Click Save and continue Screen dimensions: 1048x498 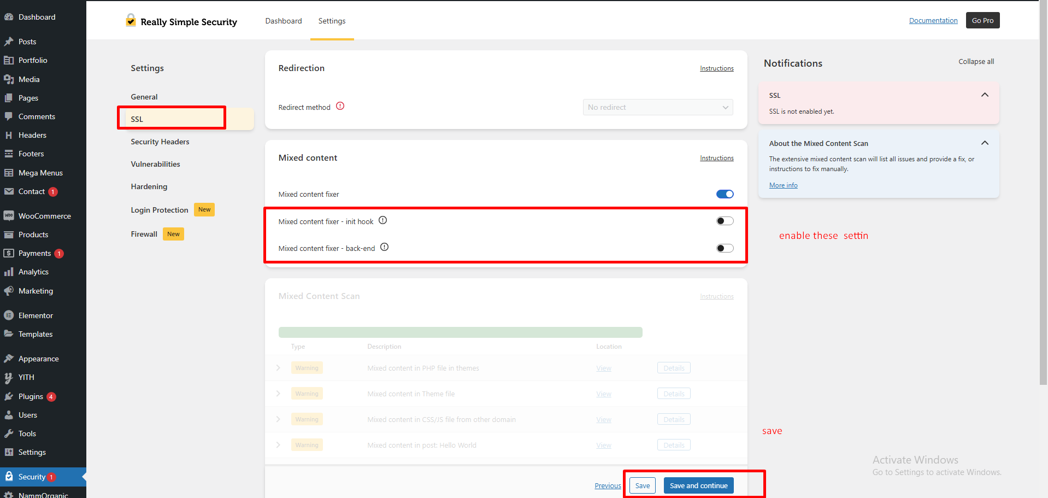699,485
